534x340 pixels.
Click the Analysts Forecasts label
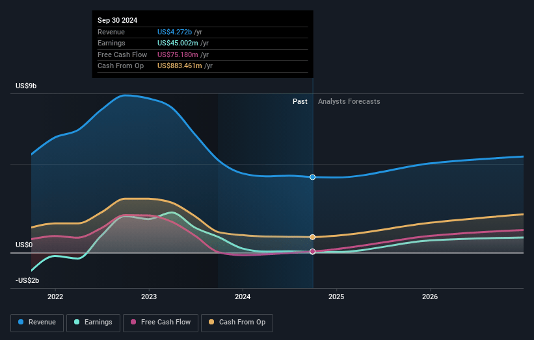(349, 102)
